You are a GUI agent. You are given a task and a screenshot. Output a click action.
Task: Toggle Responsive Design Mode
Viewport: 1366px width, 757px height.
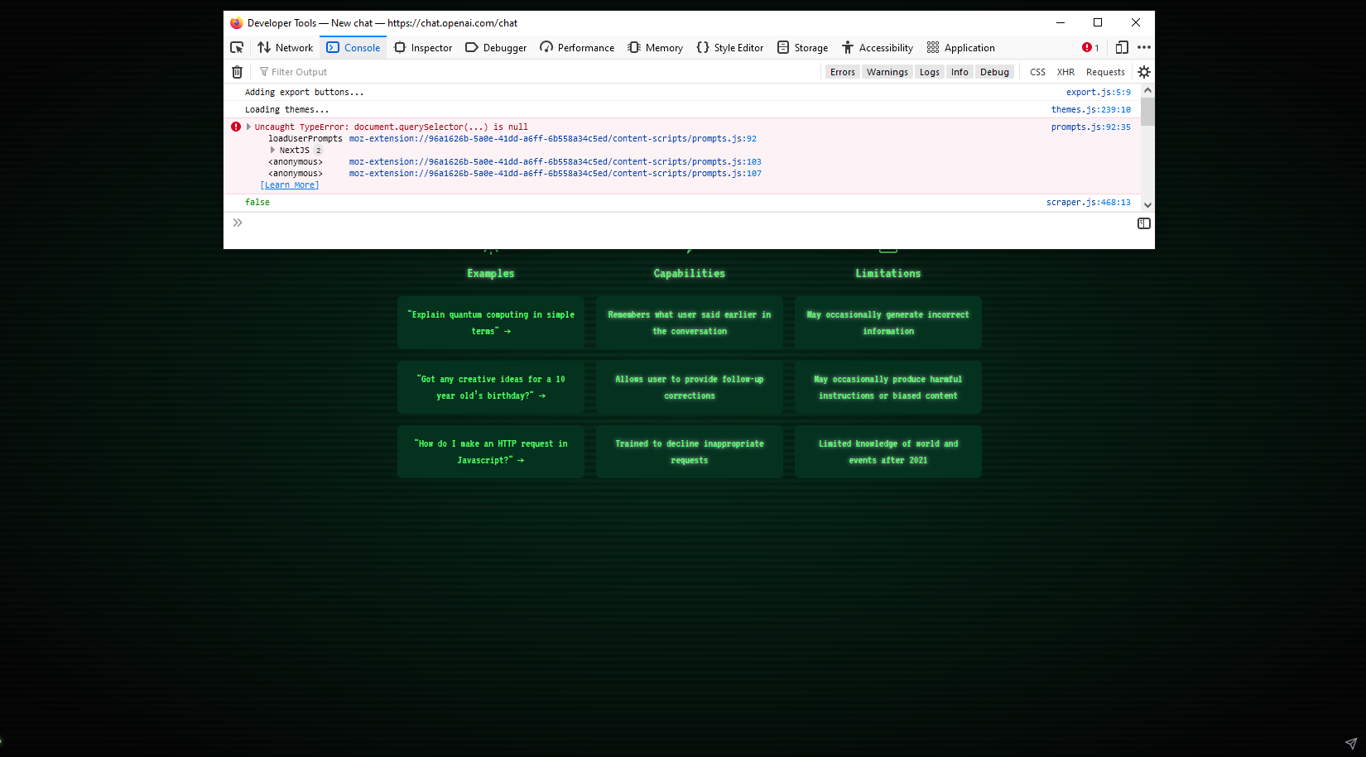click(x=1122, y=47)
